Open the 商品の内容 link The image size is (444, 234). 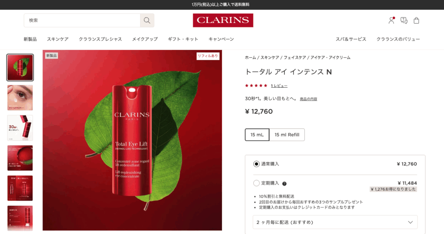(x=308, y=99)
